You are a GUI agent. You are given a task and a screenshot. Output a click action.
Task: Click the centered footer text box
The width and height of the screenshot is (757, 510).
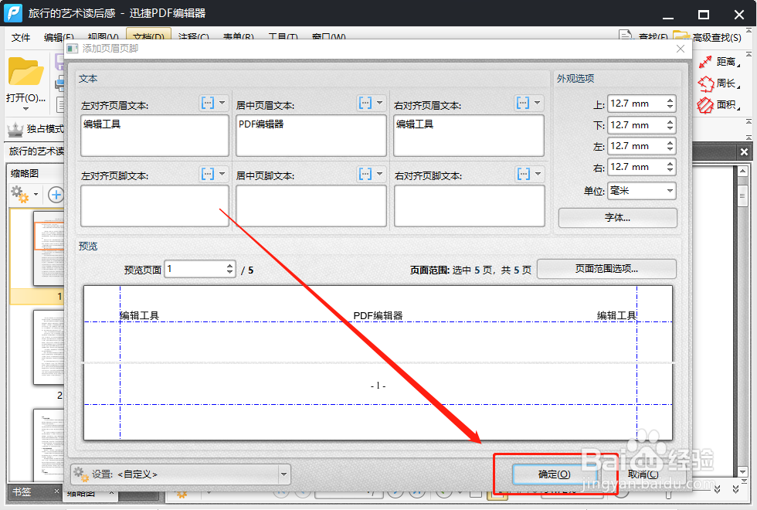tap(311, 206)
